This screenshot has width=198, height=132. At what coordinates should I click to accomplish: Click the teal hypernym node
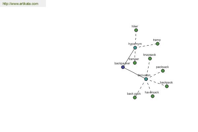pos(135,48)
